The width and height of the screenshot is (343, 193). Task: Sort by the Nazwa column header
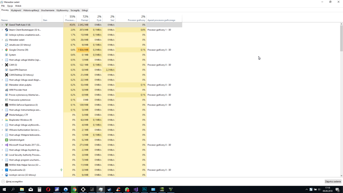(21, 18)
